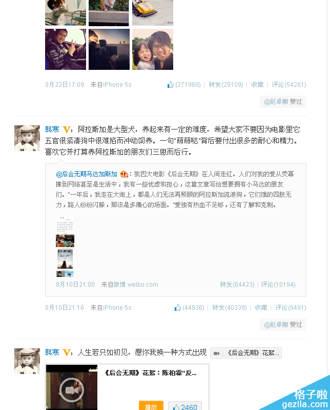Like the Alaska dog post with 44936 likes

(x=190, y=307)
